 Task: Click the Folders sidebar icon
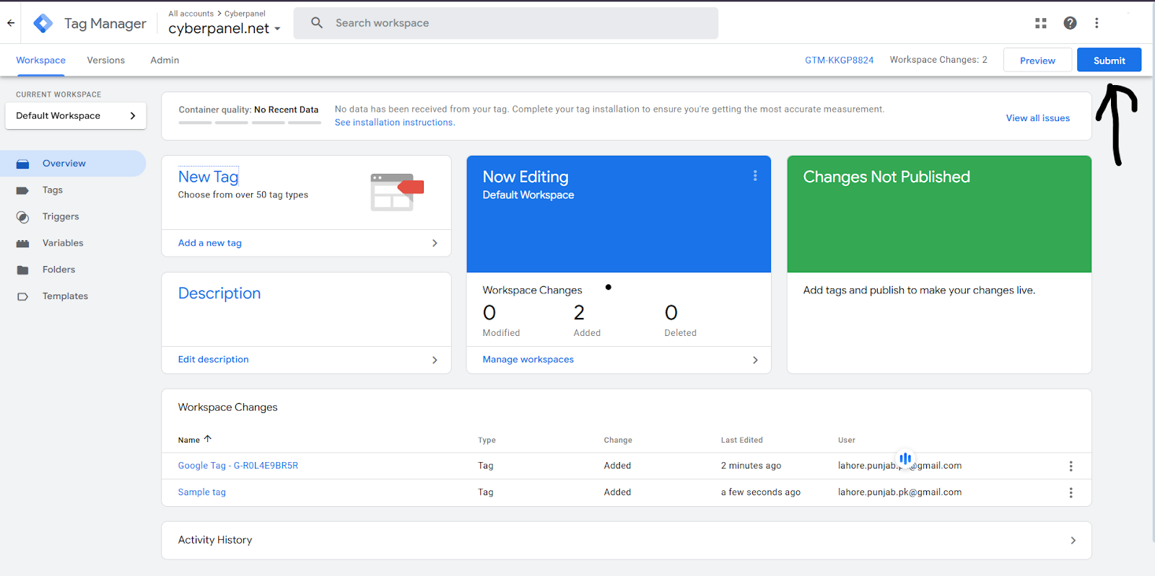(x=22, y=270)
